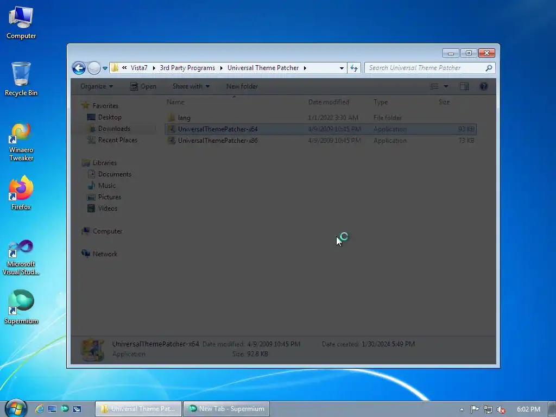Click the muted volume tray icon
The image size is (556, 417).
(501, 409)
